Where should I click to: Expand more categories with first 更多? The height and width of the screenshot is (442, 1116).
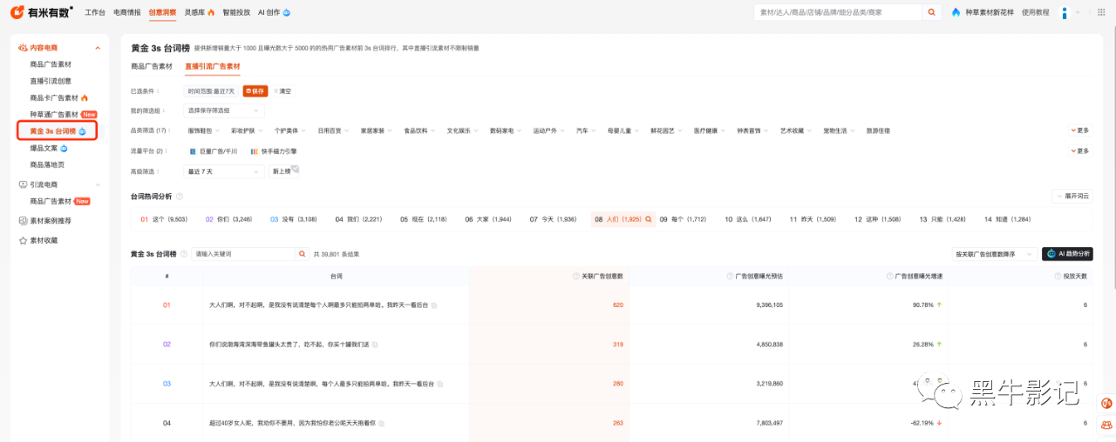coord(1079,131)
